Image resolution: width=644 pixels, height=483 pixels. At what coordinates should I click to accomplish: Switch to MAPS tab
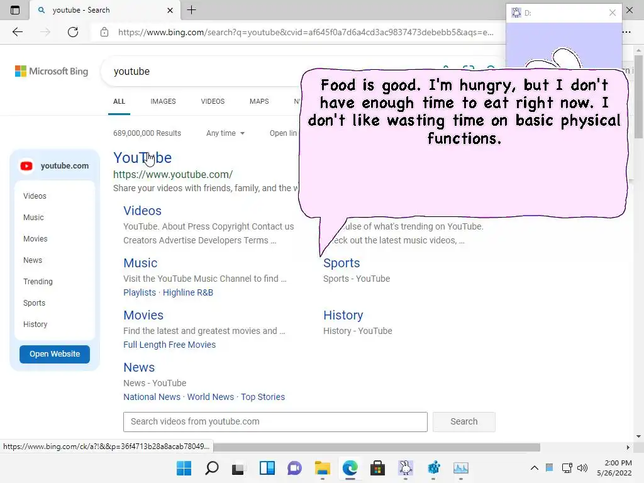coord(259,101)
